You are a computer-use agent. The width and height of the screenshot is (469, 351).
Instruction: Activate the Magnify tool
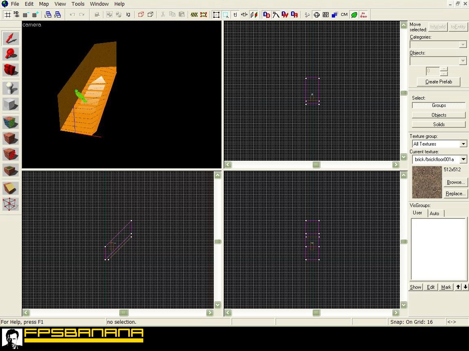[11, 54]
